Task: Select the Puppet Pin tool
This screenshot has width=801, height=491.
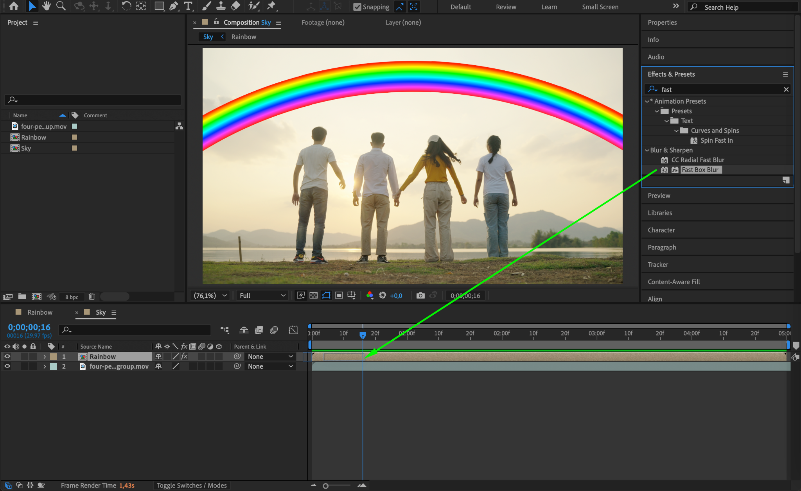Action: [x=271, y=6]
